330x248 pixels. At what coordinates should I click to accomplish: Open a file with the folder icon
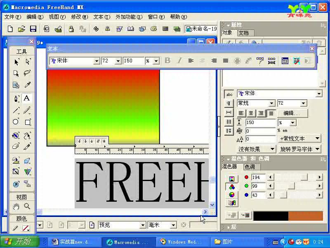point(21,29)
